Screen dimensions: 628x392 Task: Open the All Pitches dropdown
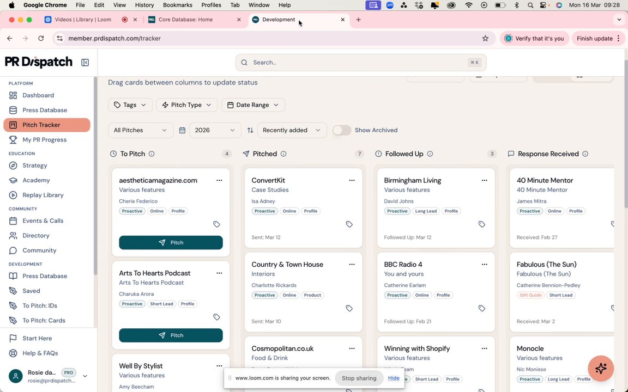point(141,131)
